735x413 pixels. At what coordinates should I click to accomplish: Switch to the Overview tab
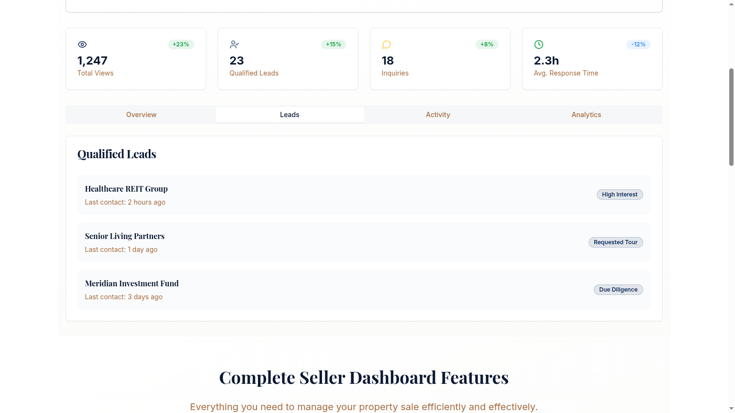click(x=141, y=115)
